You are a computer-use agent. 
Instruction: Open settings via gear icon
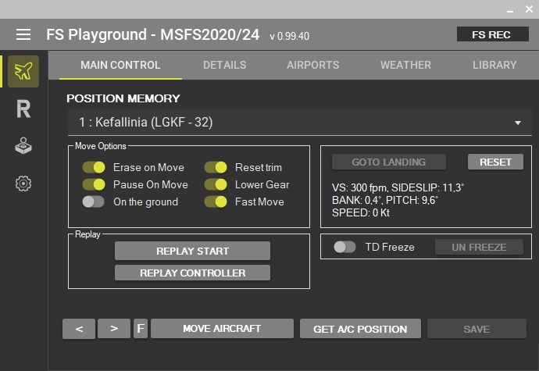tap(23, 184)
